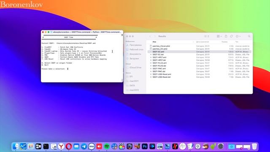Click the Finder search magnifier icon

249,36
